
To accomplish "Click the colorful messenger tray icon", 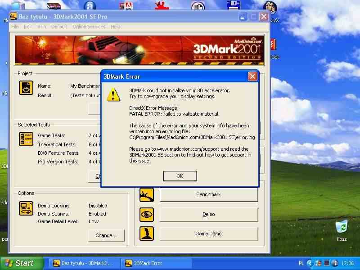I will [319, 263].
